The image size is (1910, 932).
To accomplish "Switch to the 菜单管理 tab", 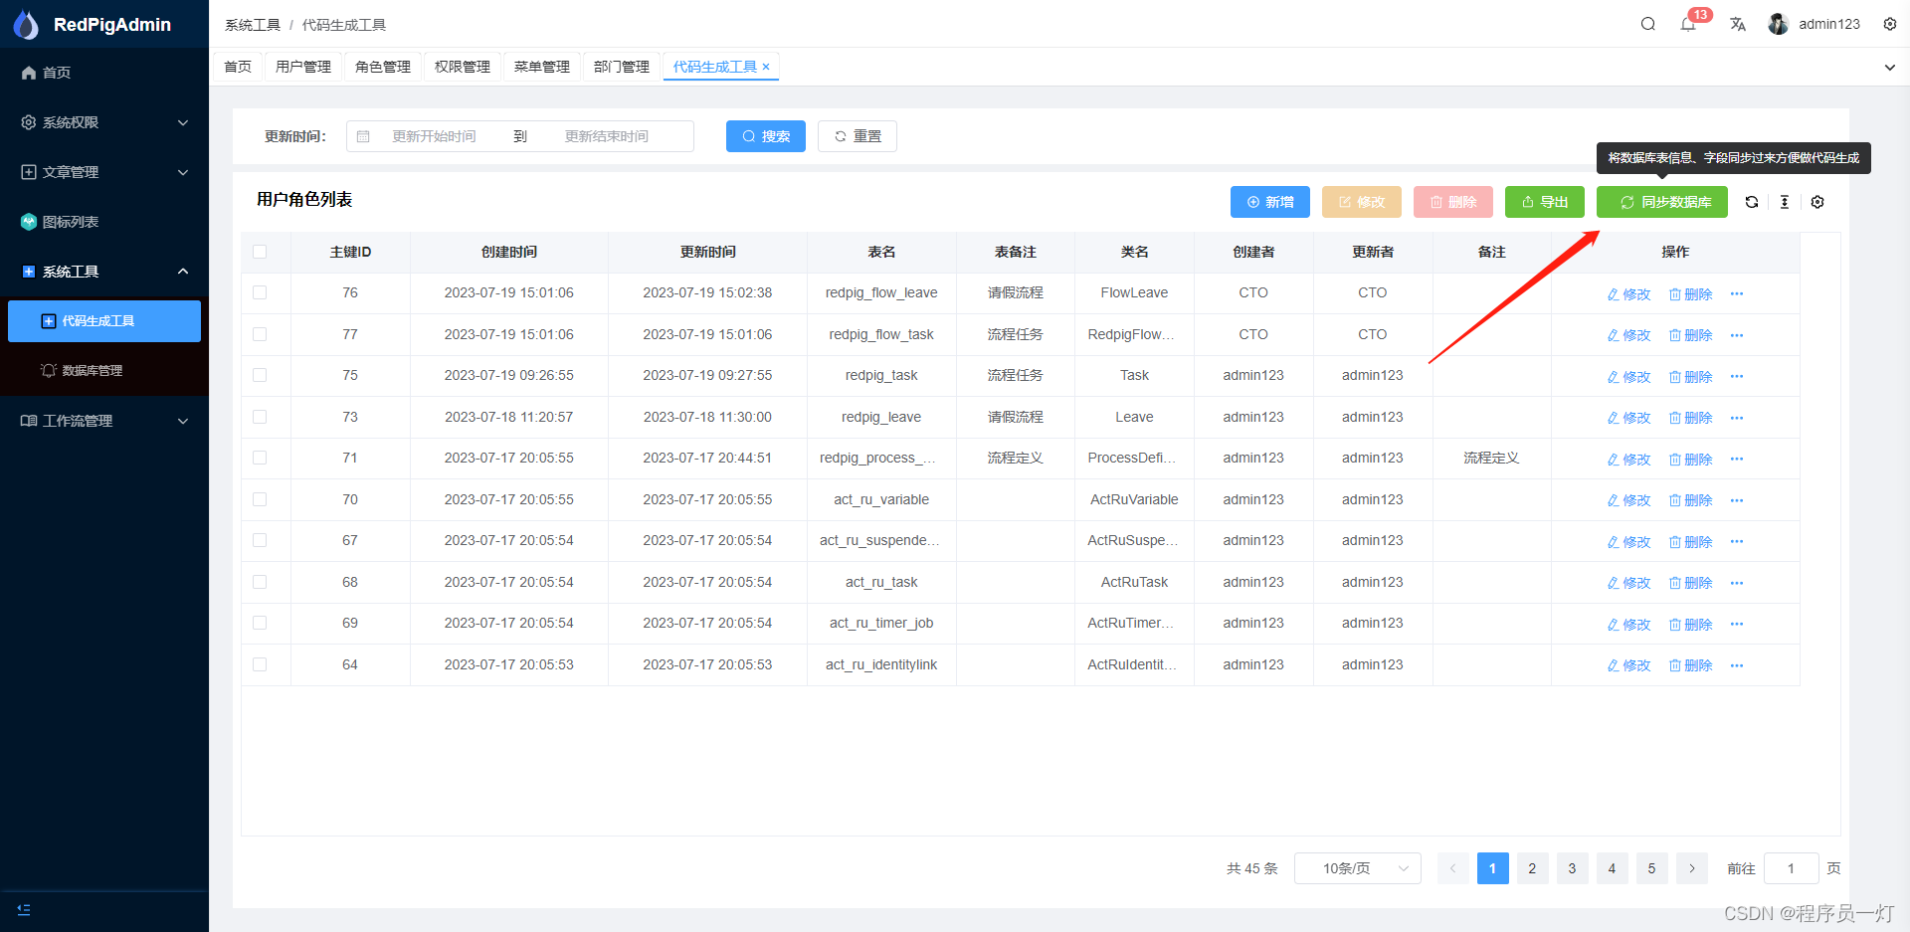I will pyautogui.click(x=542, y=67).
